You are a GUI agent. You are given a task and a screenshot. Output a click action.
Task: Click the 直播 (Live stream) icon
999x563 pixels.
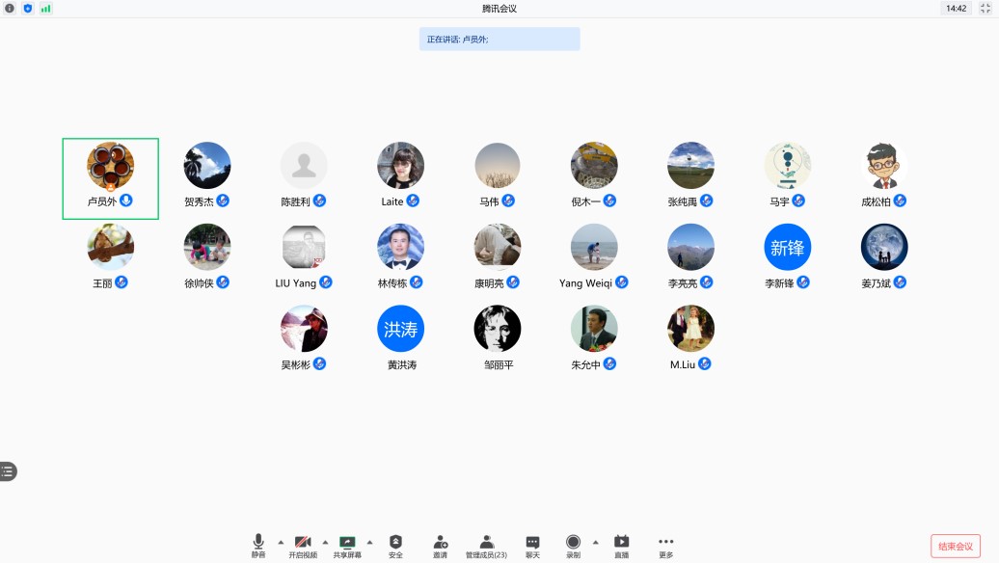coord(622,543)
